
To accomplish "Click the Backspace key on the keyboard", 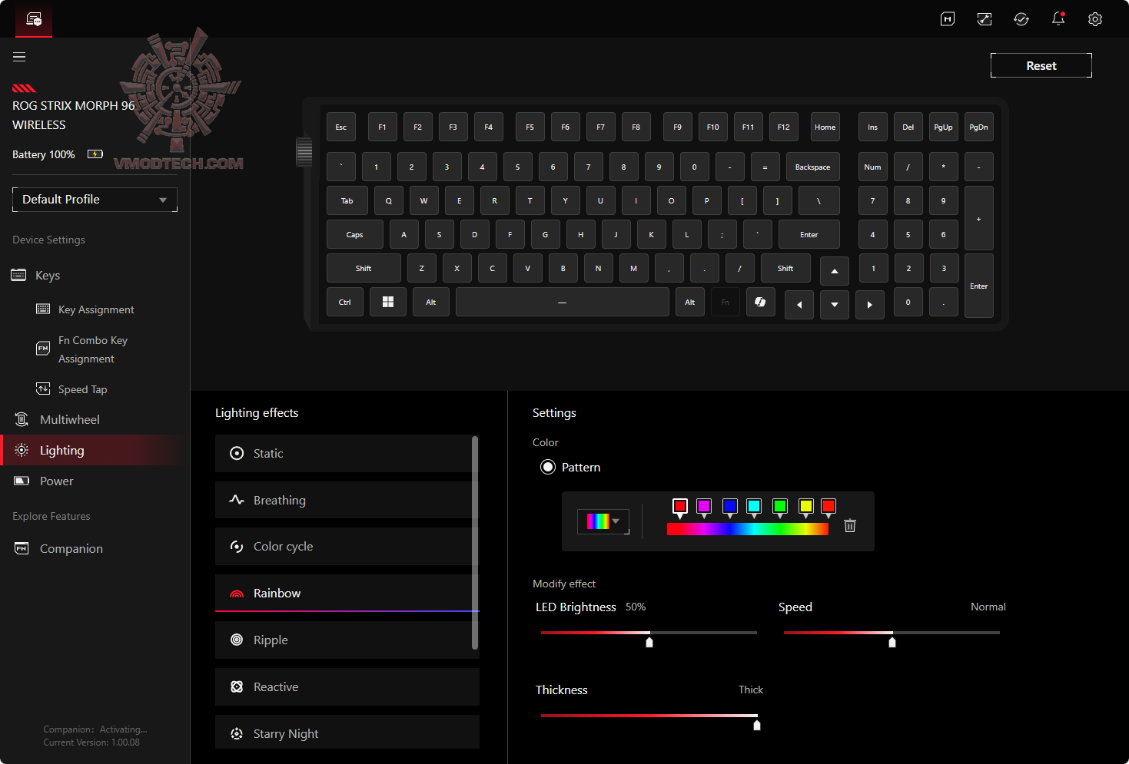I will point(813,167).
